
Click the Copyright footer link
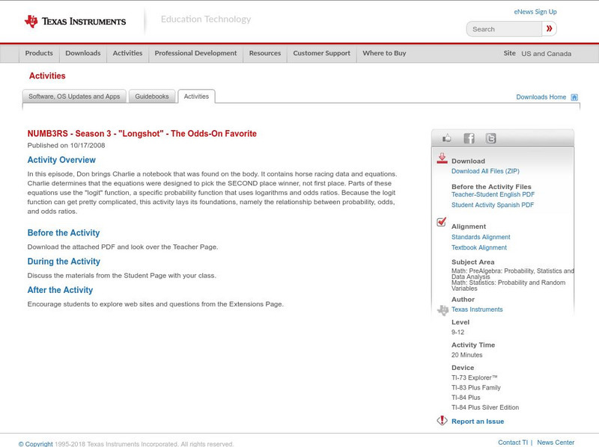(35, 444)
